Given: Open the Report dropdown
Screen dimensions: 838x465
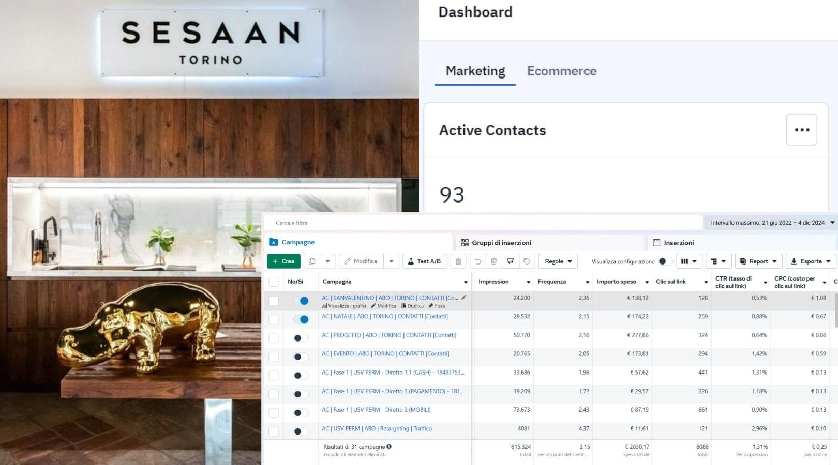Looking at the screenshot, I should (758, 261).
